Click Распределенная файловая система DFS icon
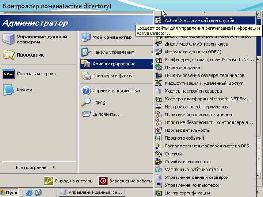Viewport: 263px width, 197px height. click(x=159, y=146)
